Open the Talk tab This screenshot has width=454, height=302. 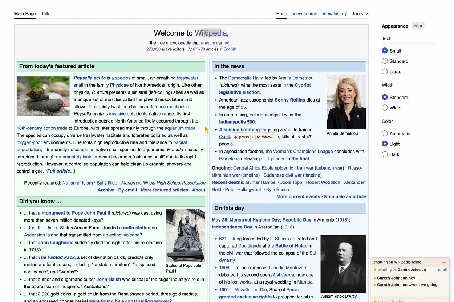pos(45,13)
